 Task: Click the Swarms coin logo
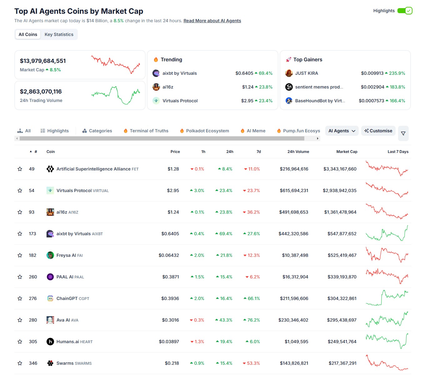[50, 363]
